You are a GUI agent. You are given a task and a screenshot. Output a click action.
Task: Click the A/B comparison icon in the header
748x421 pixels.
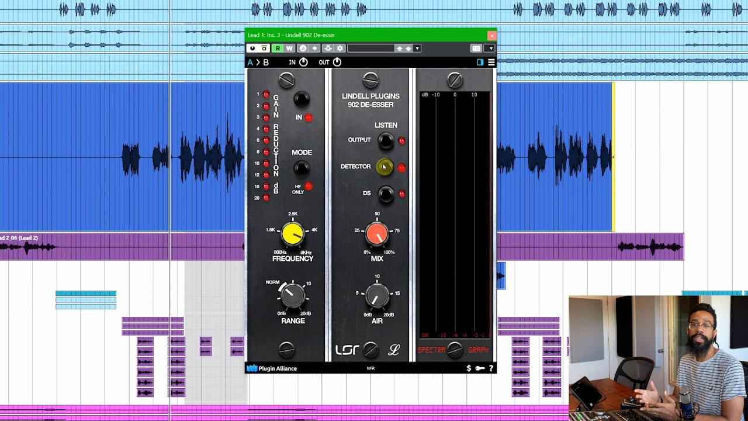pyautogui.click(x=303, y=49)
